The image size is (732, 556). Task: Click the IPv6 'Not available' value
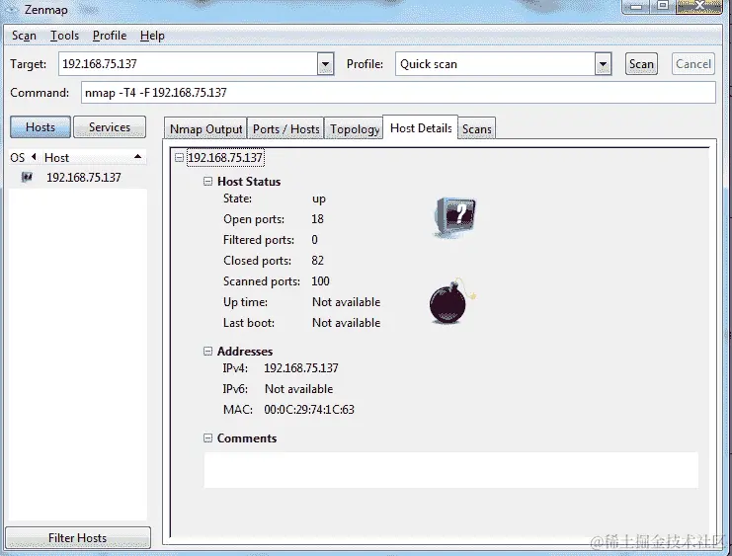(x=298, y=389)
